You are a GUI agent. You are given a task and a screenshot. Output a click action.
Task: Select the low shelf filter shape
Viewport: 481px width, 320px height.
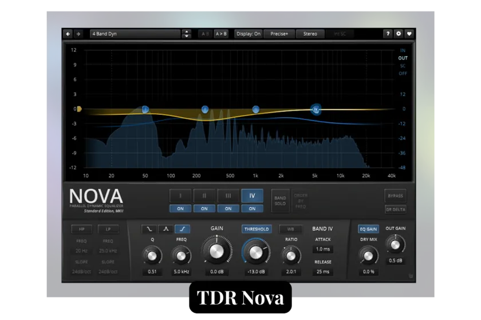(149, 229)
